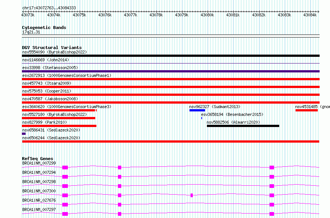Image resolution: width=330 pixels, height=218 pixels.
Task: Click variant label esv33998 (Stefansson2005)
Action: (50, 68)
